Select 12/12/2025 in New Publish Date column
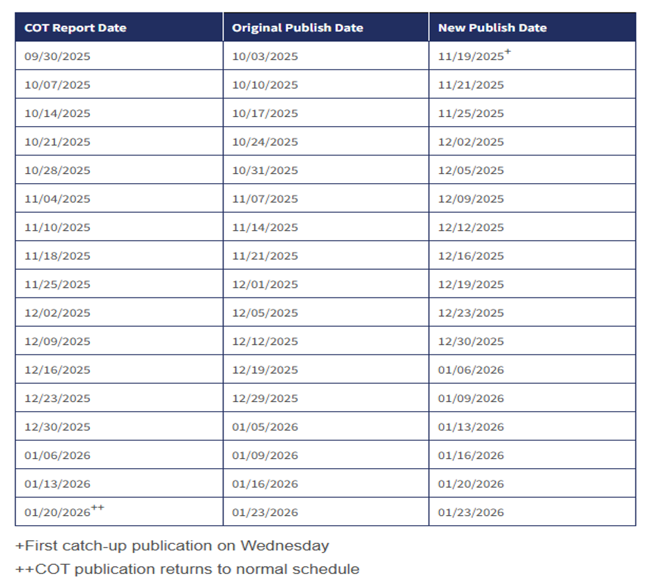This screenshot has width=652, height=580. [471, 228]
